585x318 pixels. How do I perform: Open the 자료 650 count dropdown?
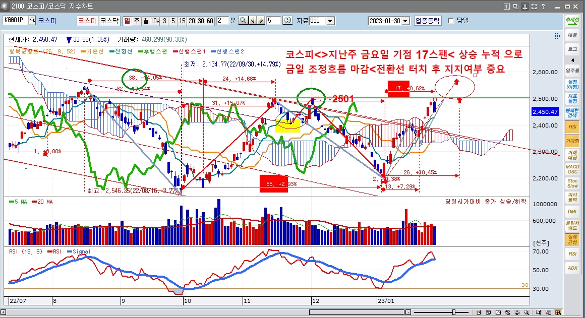(x=330, y=21)
